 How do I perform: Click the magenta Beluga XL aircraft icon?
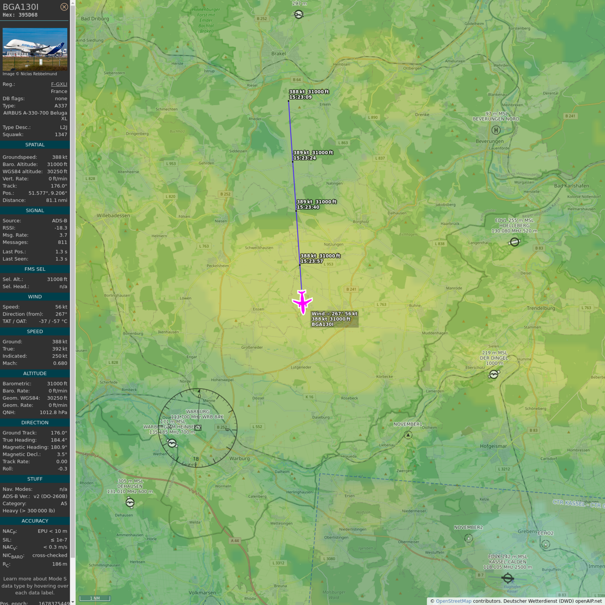click(302, 302)
